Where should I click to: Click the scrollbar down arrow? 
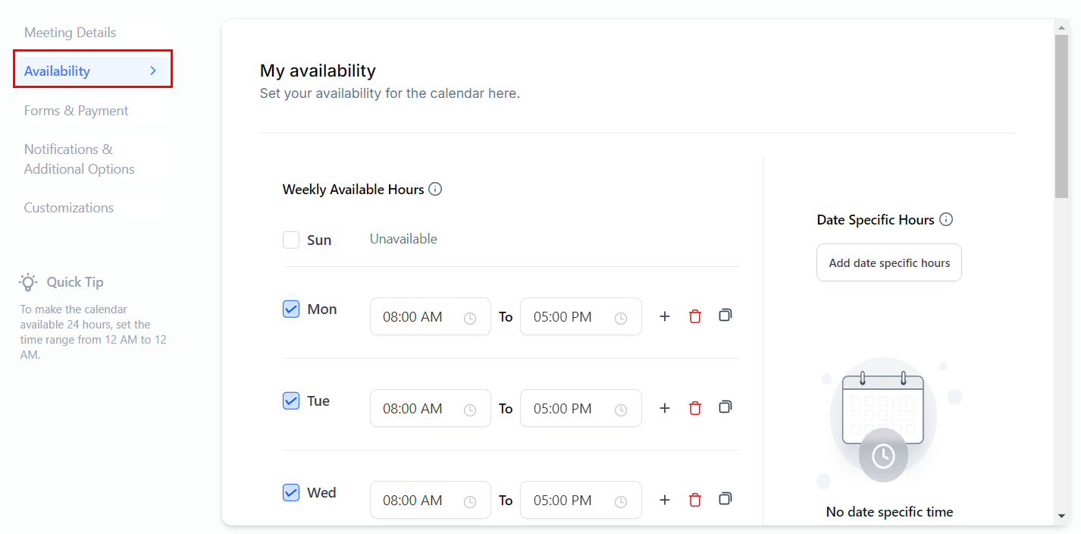click(x=1061, y=516)
